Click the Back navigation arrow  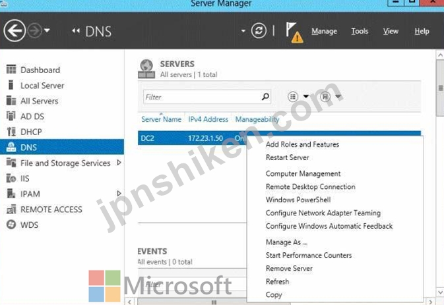pyautogui.click(x=15, y=30)
